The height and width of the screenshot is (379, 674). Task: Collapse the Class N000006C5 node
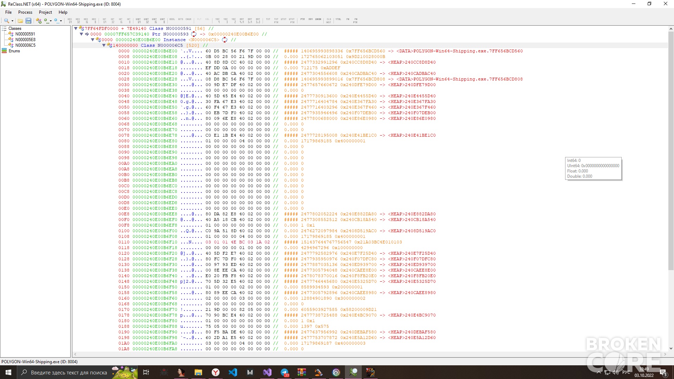point(104,45)
